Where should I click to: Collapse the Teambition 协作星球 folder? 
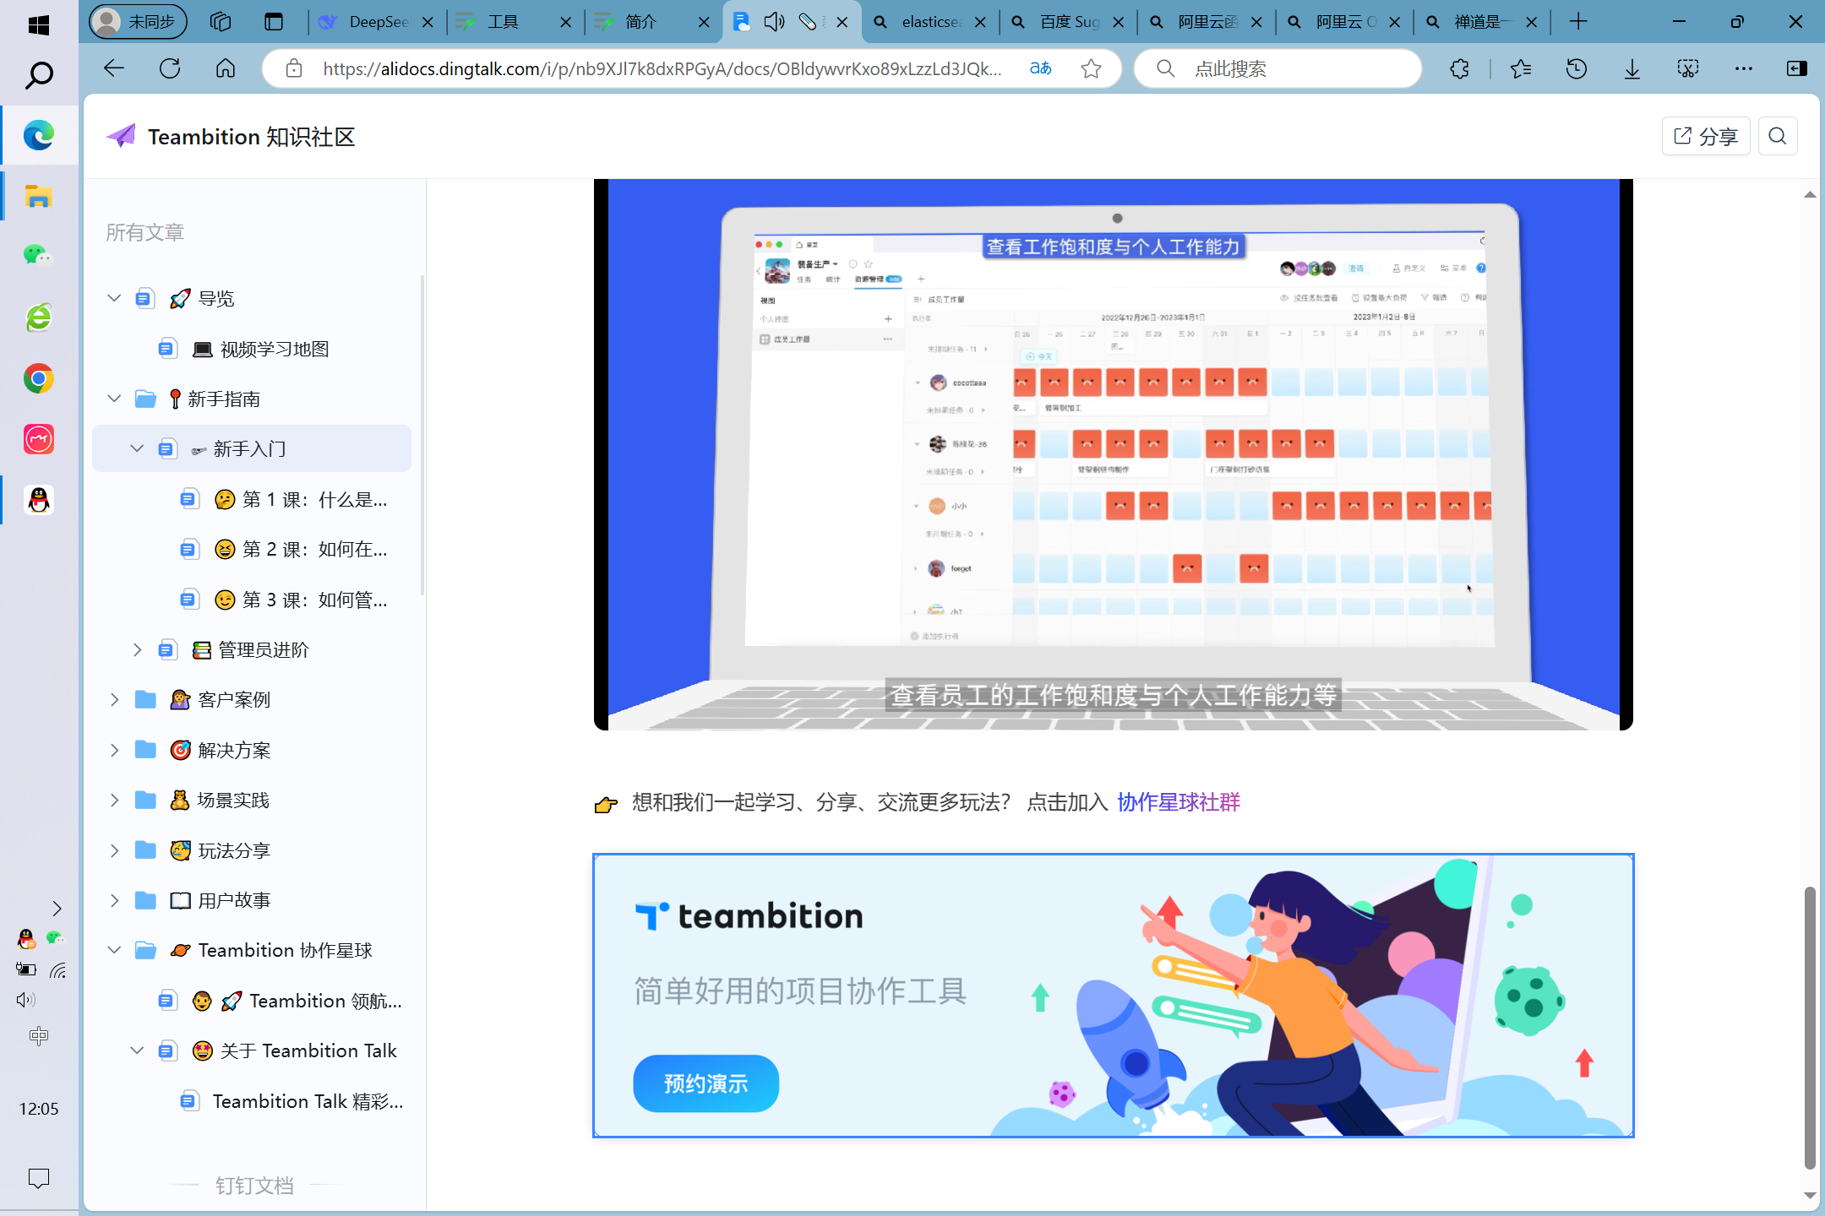[115, 950]
